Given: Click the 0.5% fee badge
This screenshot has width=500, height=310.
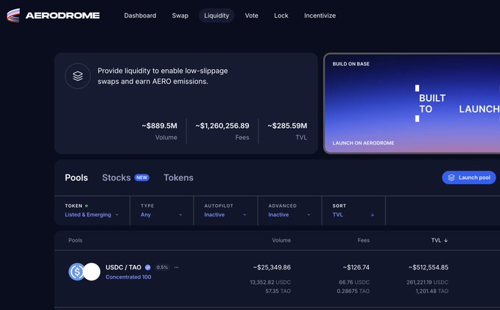Looking at the screenshot, I should point(162,267).
